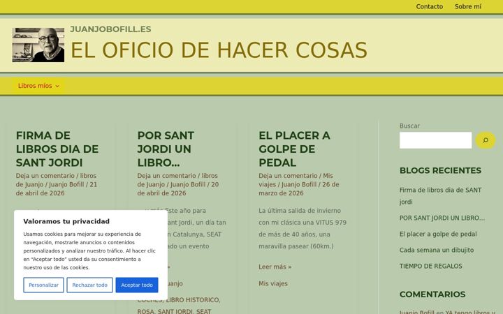The image size is (503, 314).
Task: Click Deja un comentario on El placer post
Action: pos(288,176)
